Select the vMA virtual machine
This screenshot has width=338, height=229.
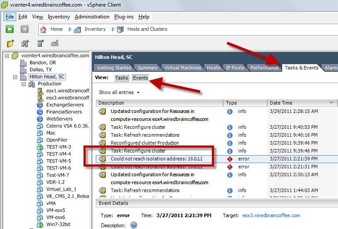click(x=51, y=204)
